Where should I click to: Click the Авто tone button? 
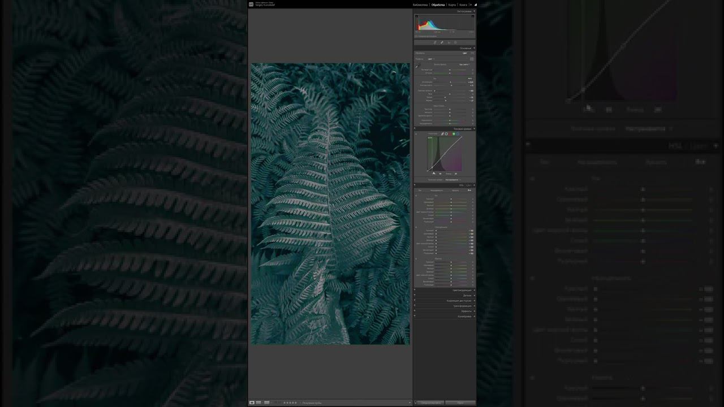(x=469, y=78)
